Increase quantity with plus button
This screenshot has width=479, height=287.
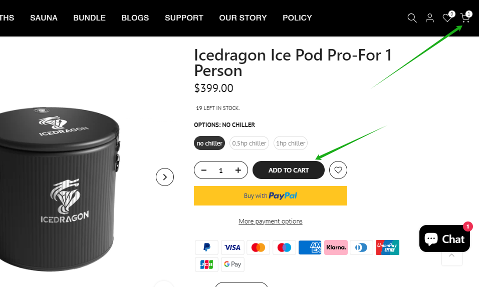[x=238, y=170]
